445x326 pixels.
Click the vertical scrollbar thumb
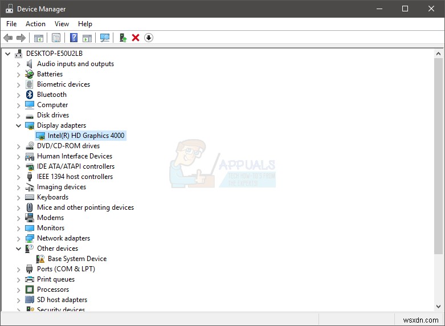[x=438, y=156]
